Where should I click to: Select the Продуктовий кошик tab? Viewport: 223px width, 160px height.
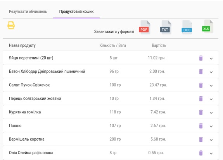click(76, 12)
